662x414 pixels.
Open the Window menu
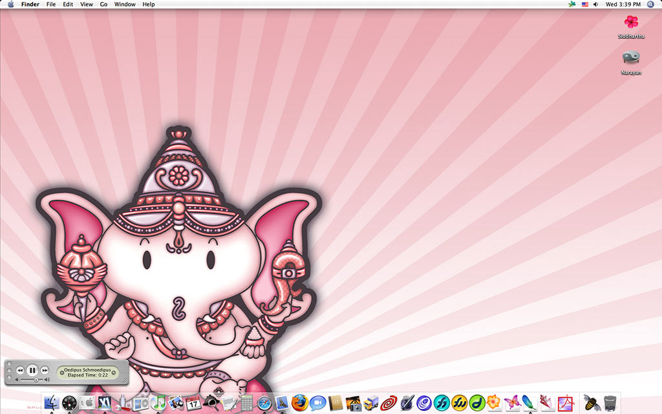tap(125, 5)
